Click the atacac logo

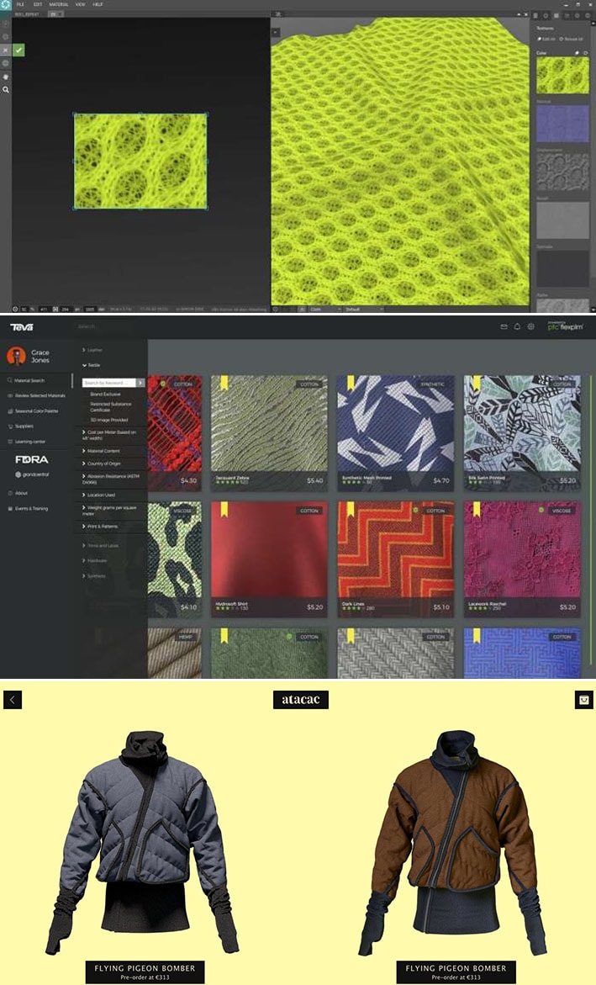(x=301, y=699)
